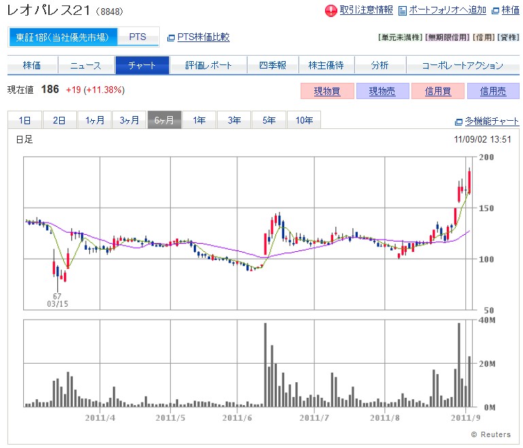This screenshot has height=448, width=523.
Task: Click the 40M volume axis label
Action: pos(487,320)
